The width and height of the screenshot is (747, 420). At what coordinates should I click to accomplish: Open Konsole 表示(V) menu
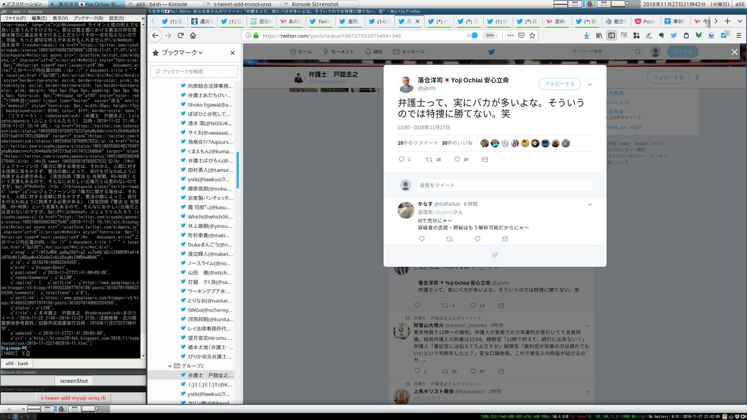click(x=60, y=18)
